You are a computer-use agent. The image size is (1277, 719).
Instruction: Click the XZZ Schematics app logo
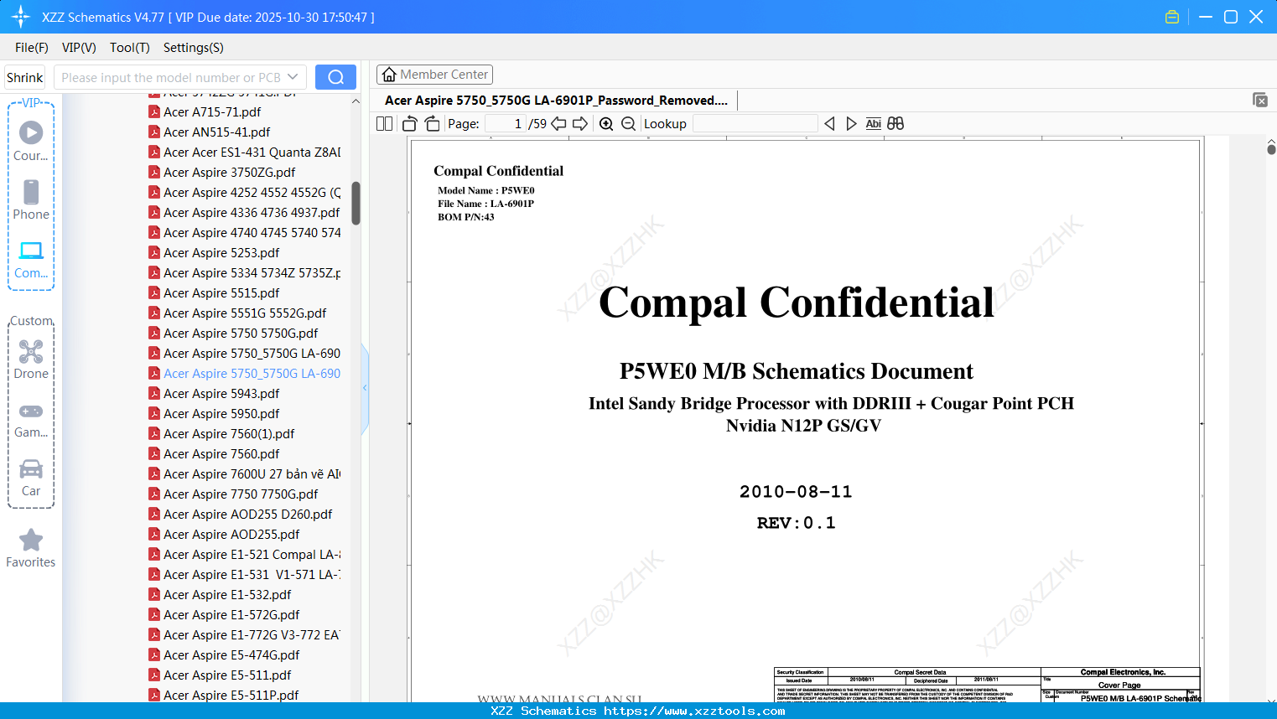point(21,17)
